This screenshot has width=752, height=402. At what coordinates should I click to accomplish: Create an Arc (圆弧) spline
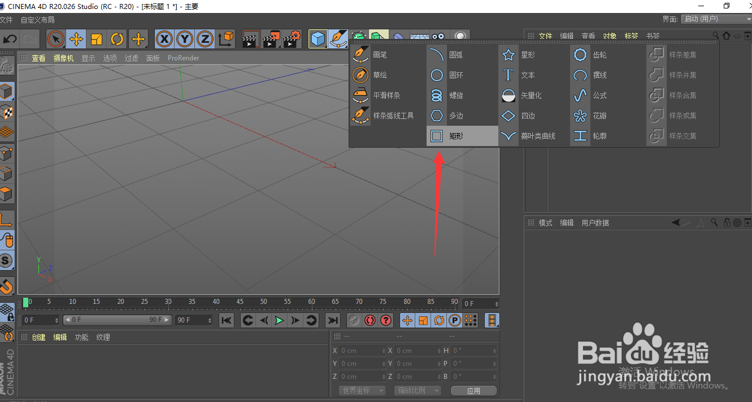[462, 55]
